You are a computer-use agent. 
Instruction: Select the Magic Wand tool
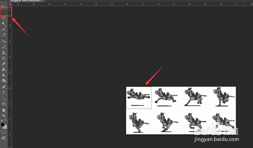pos(4,24)
